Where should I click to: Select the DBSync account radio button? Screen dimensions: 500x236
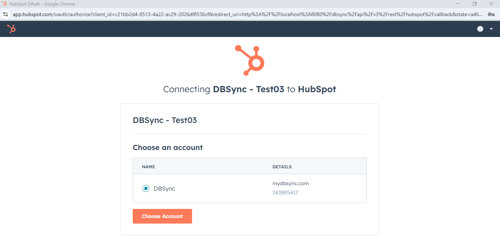coord(146,188)
